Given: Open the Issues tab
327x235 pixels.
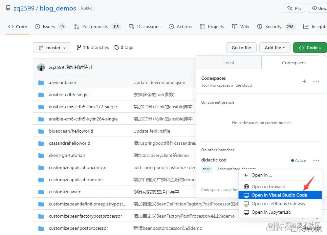Looking at the screenshot, I should (x=50, y=27).
